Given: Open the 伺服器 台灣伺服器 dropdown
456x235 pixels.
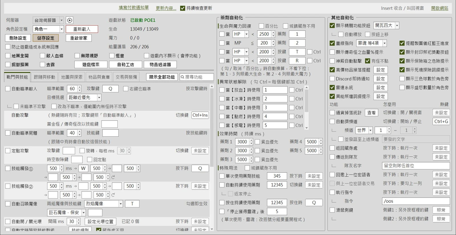Looking at the screenshot, I should [48, 20].
